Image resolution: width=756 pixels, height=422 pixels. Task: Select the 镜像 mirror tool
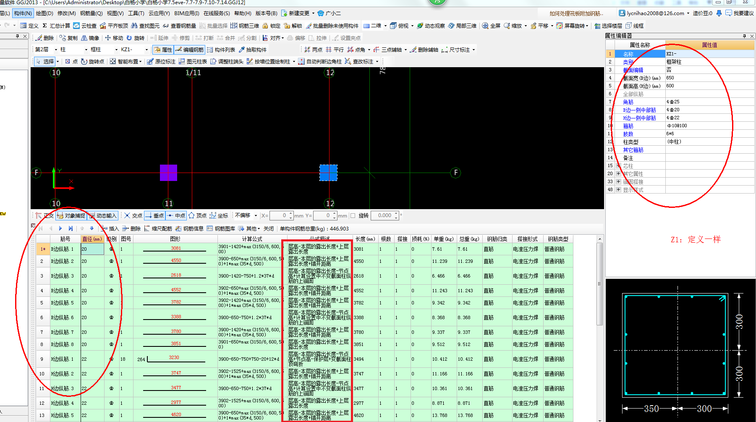[x=90, y=38]
